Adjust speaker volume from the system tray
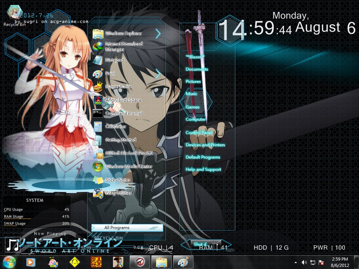359x269 pixels. point(304,262)
